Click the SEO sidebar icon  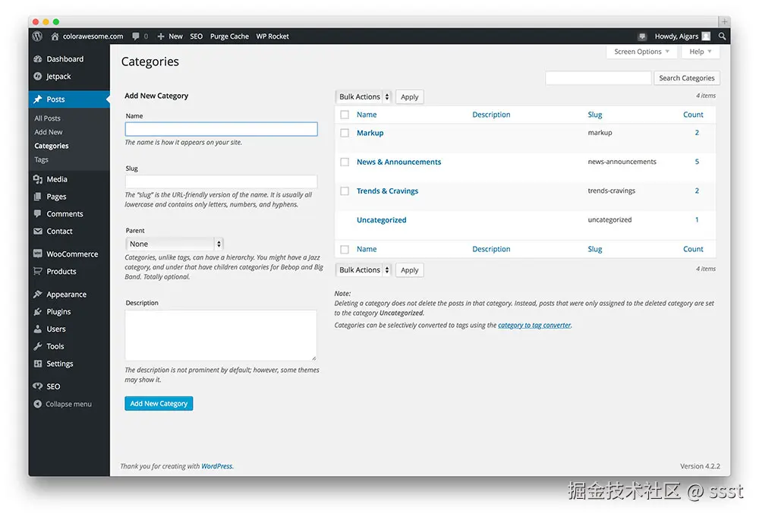[x=38, y=386]
